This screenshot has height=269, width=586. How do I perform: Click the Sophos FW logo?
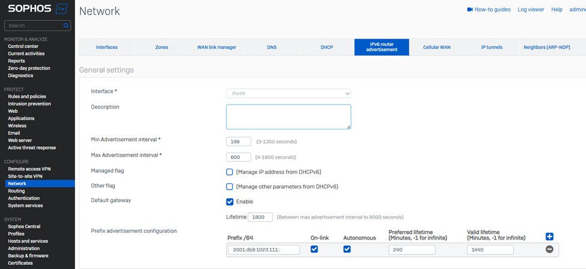[x=37, y=9]
